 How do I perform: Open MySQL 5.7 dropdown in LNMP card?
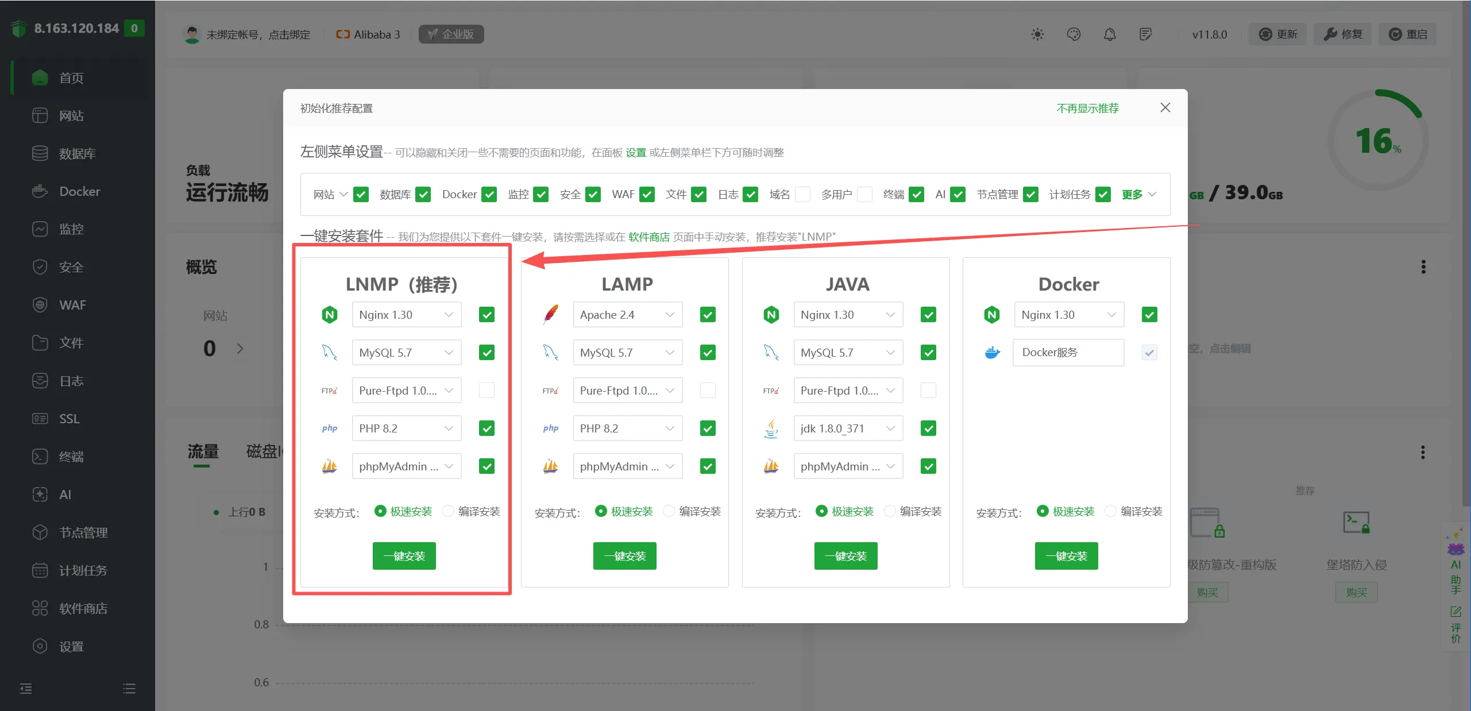pos(407,353)
